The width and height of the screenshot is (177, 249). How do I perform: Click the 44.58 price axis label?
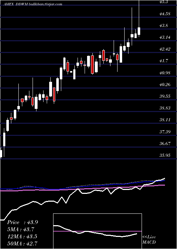pos(165,14)
